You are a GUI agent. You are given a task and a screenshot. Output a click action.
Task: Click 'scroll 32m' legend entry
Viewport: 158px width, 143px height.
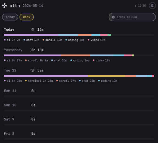point(52,40)
